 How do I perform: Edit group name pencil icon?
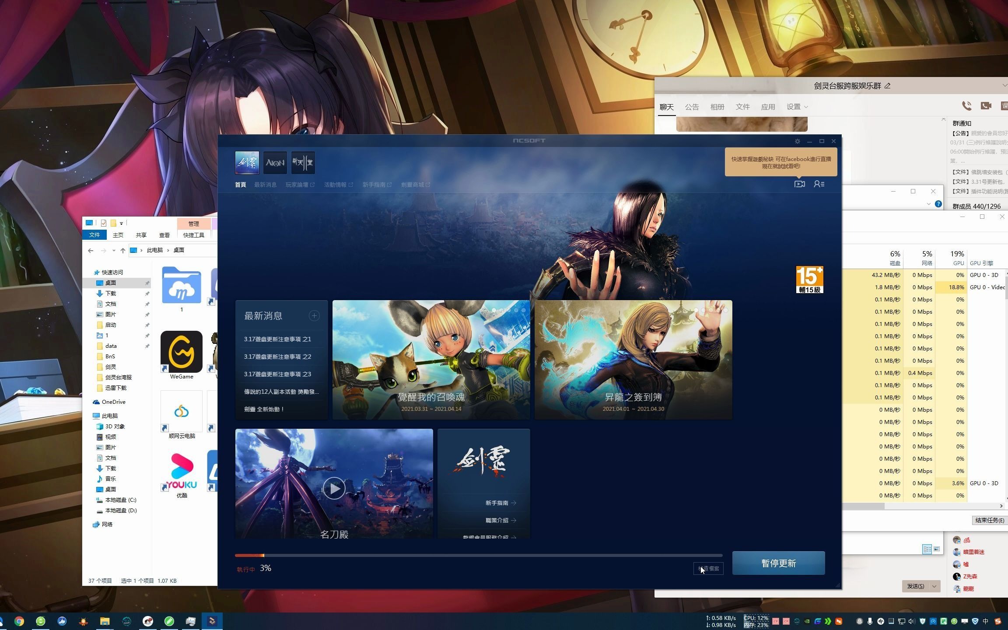point(887,86)
